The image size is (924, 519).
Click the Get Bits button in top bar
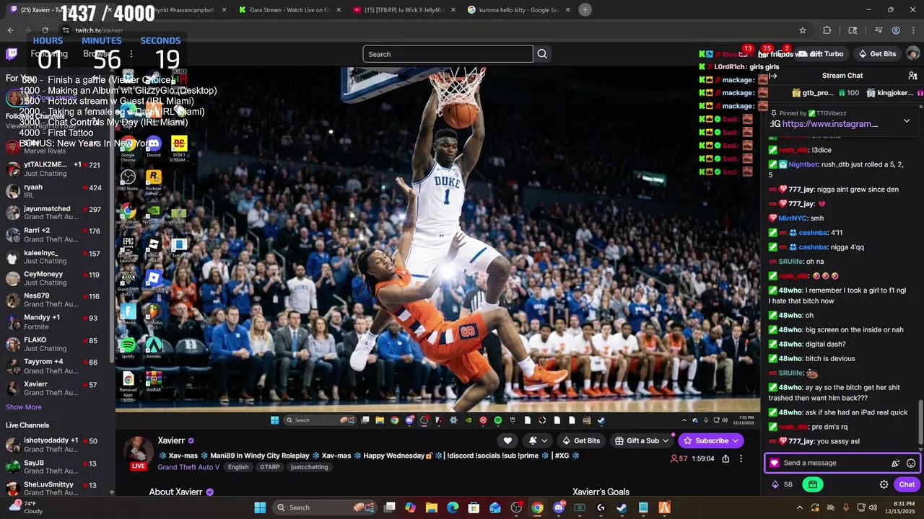[x=877, y=54]
